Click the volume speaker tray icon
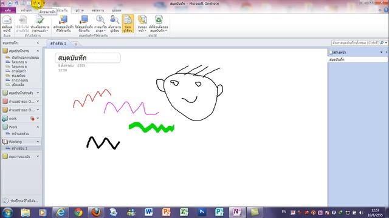 (x=361, y=213)
